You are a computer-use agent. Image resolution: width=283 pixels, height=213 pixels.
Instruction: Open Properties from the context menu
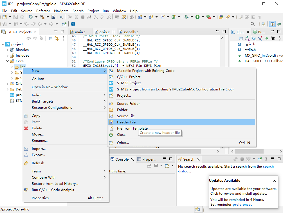[65, 198]
